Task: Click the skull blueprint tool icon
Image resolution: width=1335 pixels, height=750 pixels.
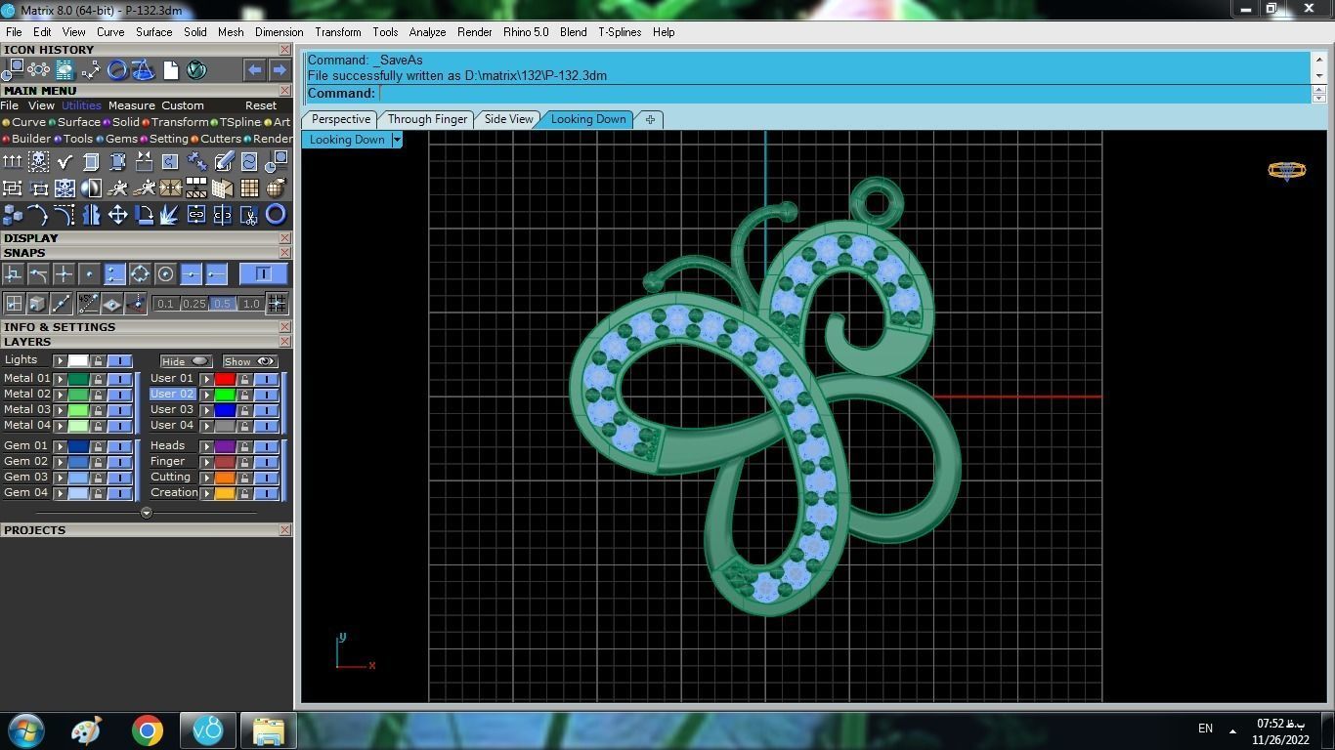Action: 65,187
